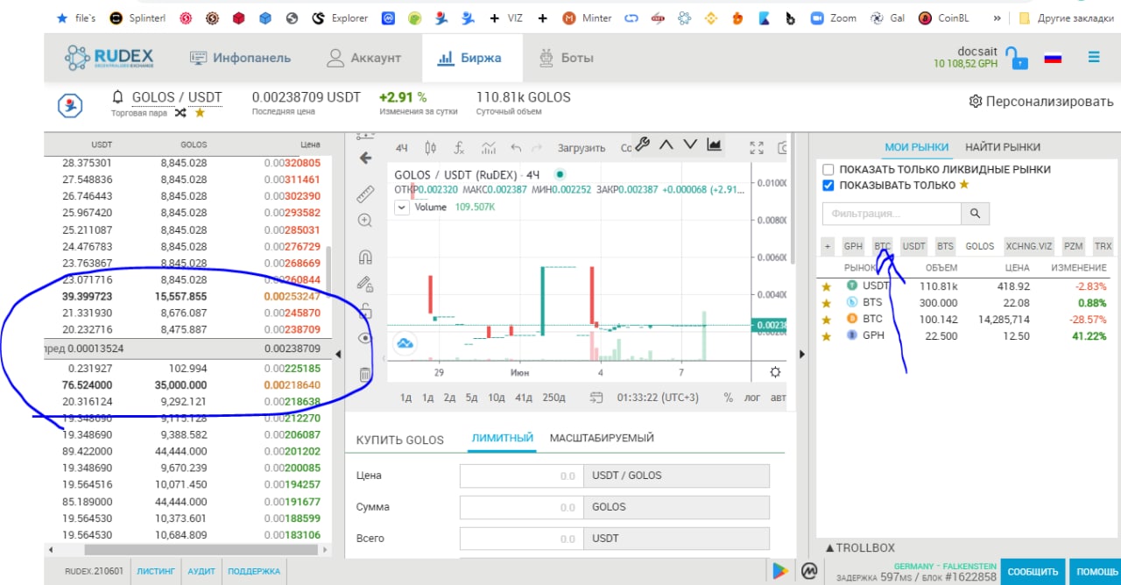Open the candlestick chart style menu
The height and width of the screenshot is (585, 1121).
pos(430,147)
